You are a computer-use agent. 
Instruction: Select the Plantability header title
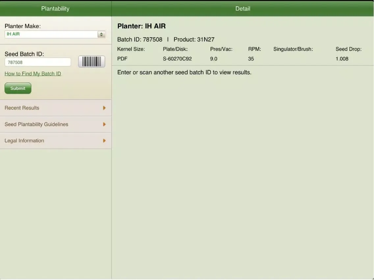(55, 9)
